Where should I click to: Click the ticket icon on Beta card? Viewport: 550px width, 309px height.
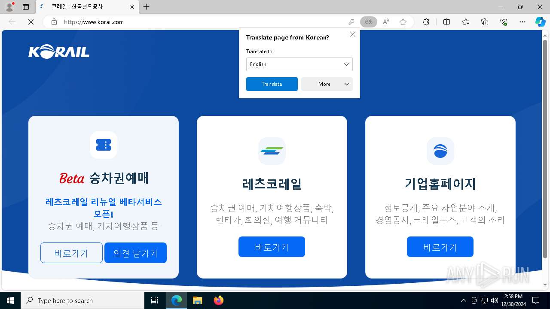point(104,145)
